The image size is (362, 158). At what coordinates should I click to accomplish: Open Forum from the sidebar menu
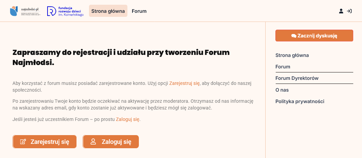[283, 67]
